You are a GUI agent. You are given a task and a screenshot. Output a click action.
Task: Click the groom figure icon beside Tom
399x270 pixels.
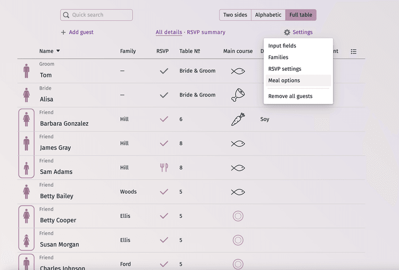point(26,71)
